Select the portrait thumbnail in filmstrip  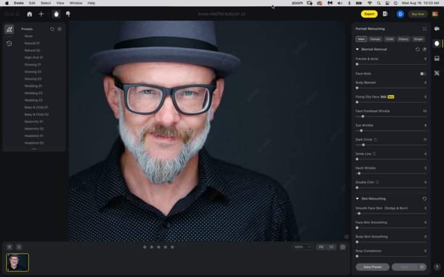(17, 262)
